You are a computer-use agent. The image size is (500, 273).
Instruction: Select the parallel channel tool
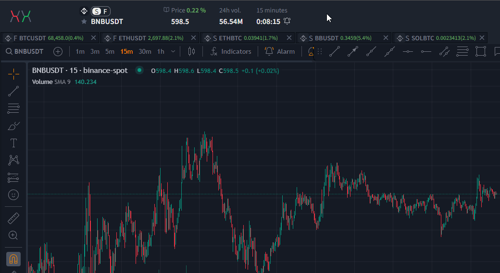pos(444,51)
